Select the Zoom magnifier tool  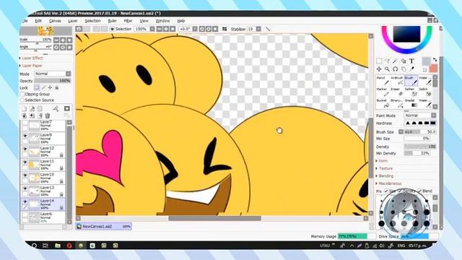(x=387, y=69)
